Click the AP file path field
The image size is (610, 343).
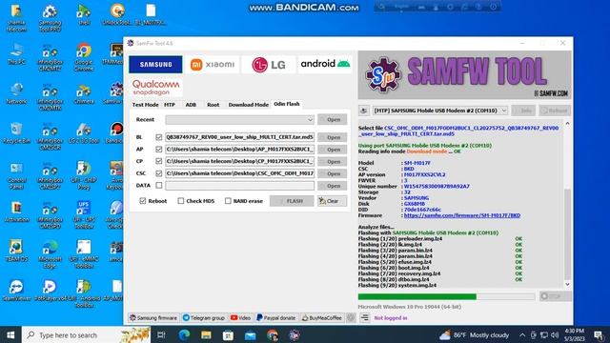tap(239, 150)
